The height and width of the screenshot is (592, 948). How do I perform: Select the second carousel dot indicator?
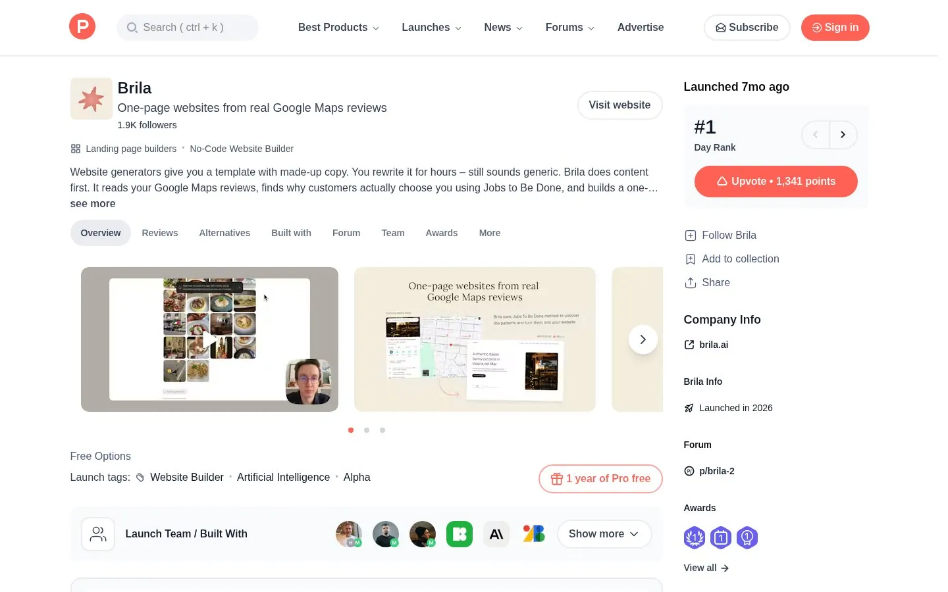click(367, 430)
